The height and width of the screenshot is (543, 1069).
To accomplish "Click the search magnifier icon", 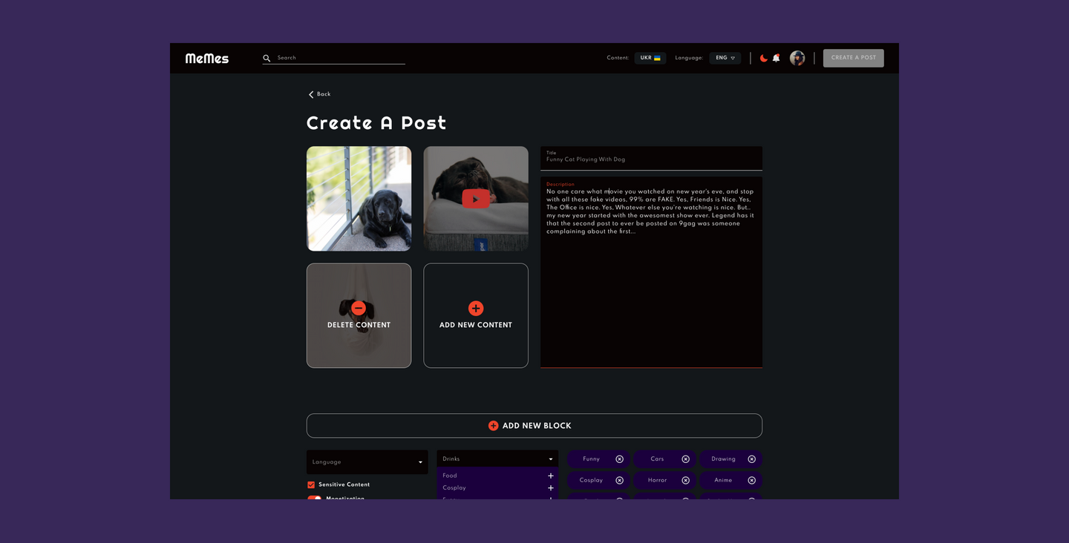I will pos(267,58).
